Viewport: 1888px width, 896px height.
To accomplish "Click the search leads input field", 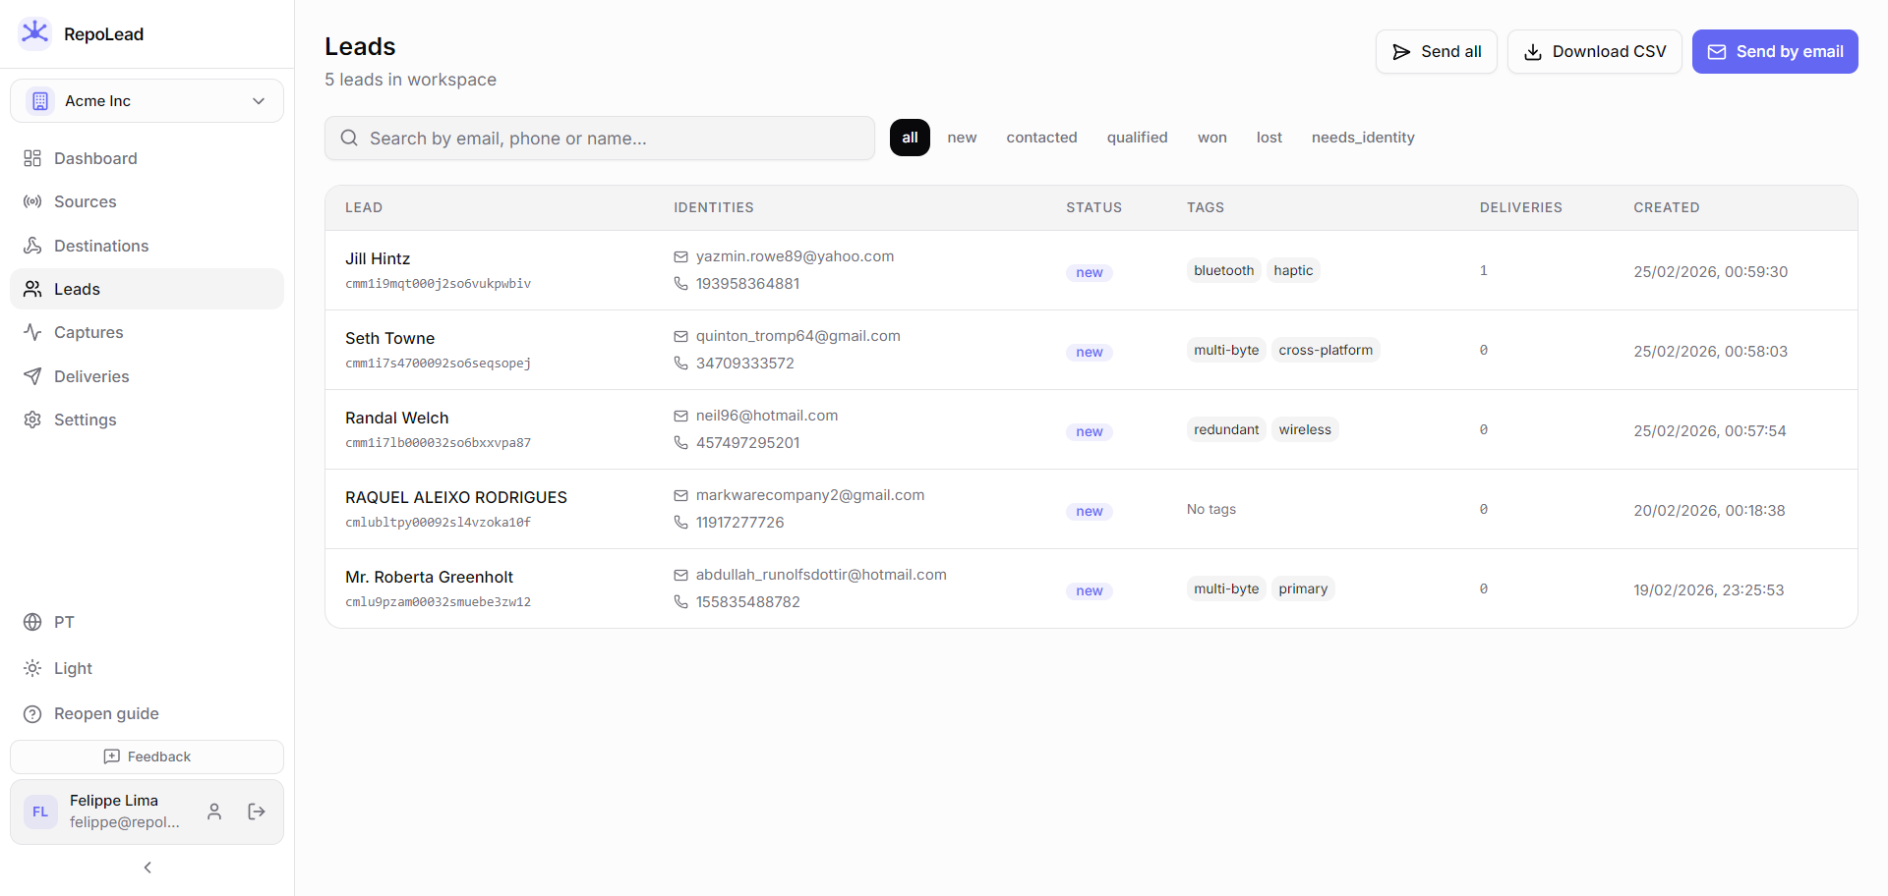I will pyautogui.click(x=600, y=139).
